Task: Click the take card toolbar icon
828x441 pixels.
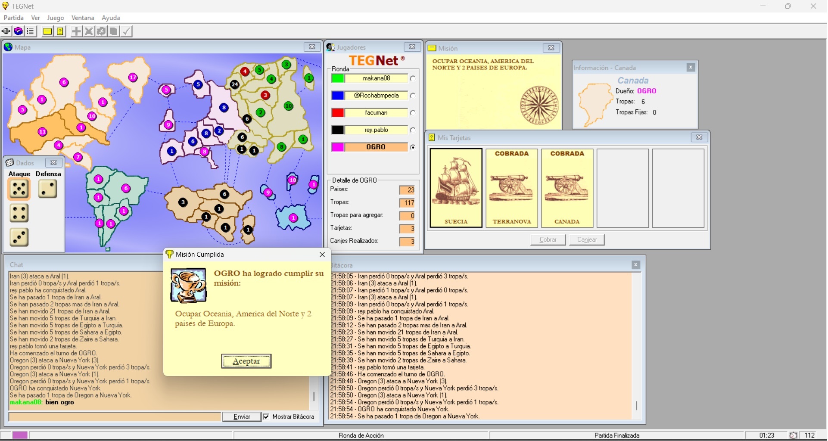Action: [113, 31]
